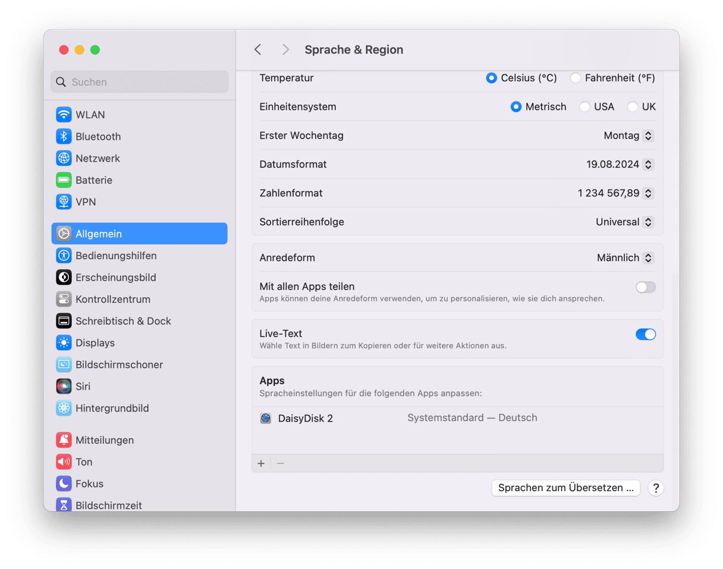Enable the Live-Text toggle switch
Image resolution: width=723 pixels, height=569 pixels.
coord(645,334)
